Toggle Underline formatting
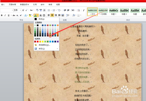This screenshot has width=146, height=101. coord(9,15)
